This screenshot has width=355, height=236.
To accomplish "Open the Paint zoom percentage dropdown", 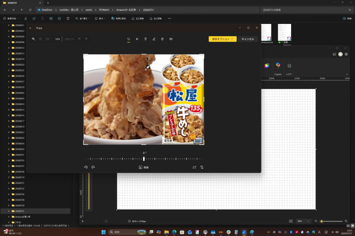I will (304, 221).
